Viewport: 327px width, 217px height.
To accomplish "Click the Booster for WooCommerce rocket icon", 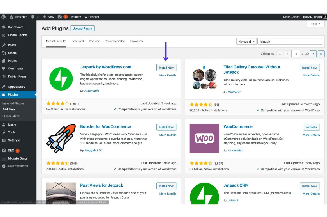I will [x=61, y=138].
